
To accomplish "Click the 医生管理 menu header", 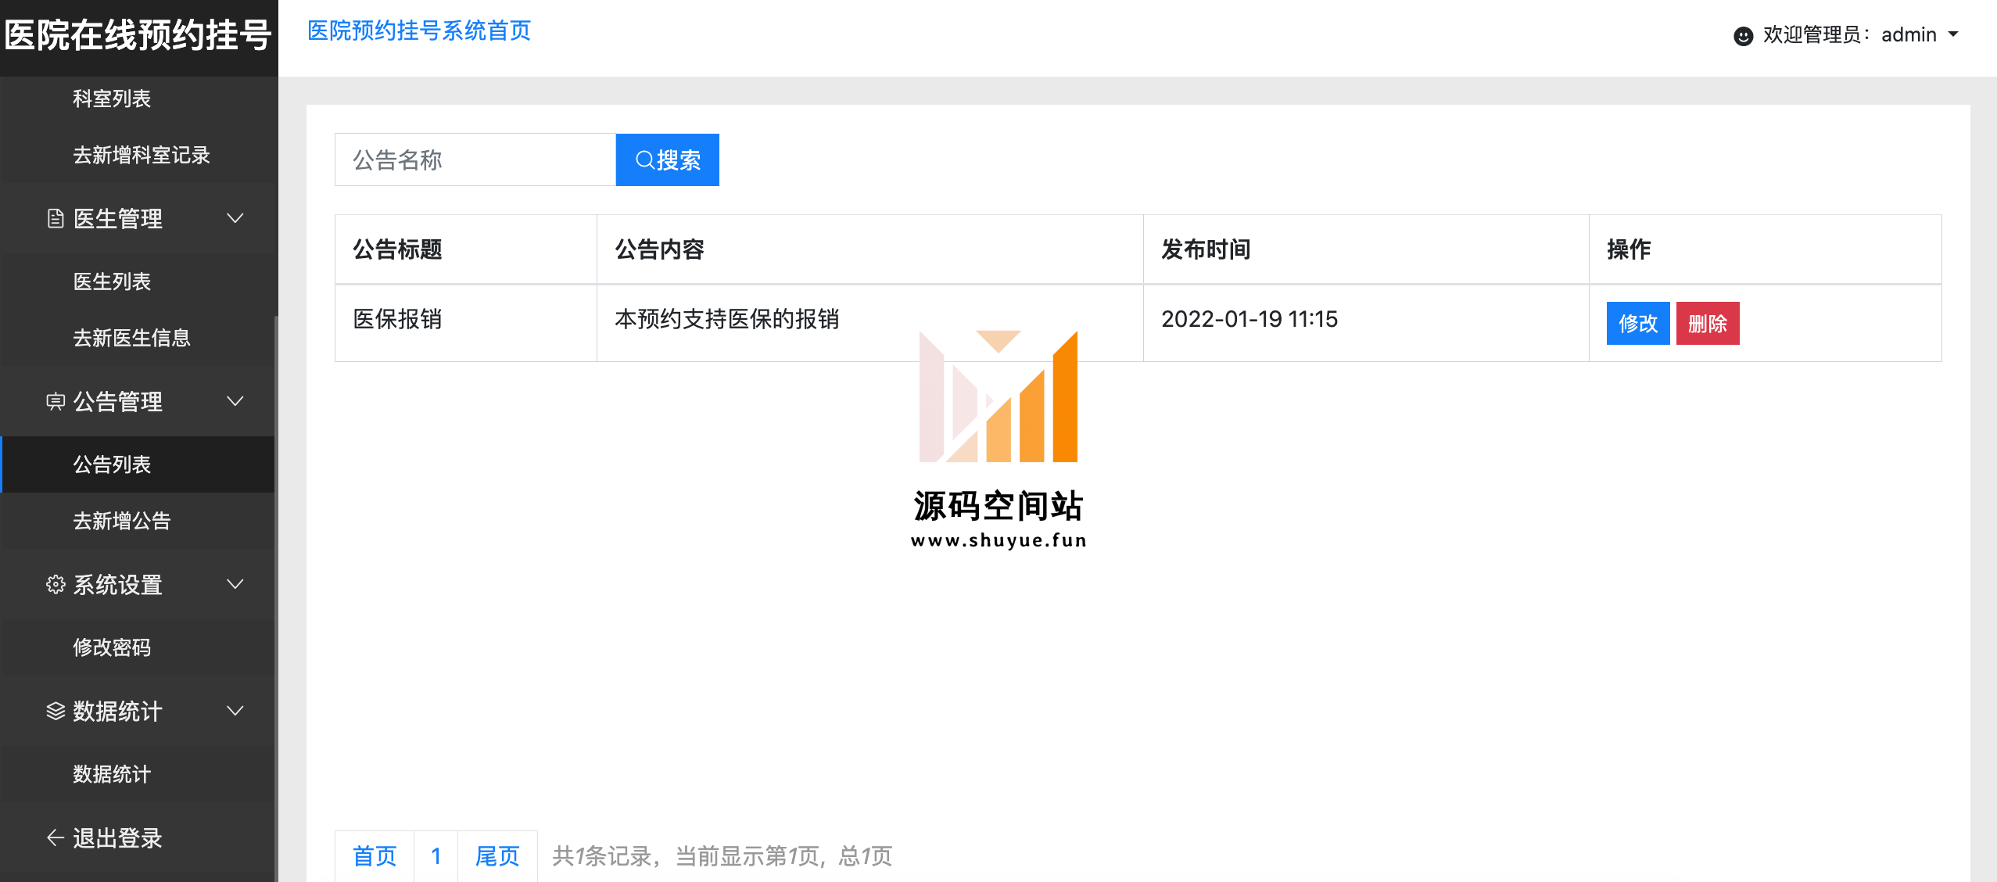I will tap(138, 218).
